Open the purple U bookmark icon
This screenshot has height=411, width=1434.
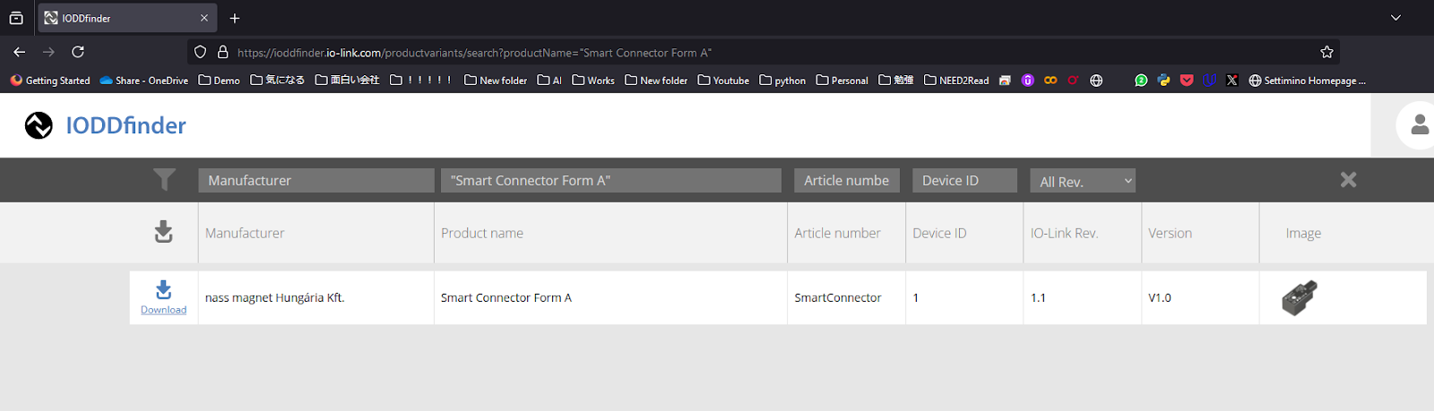click(1028, 81)
